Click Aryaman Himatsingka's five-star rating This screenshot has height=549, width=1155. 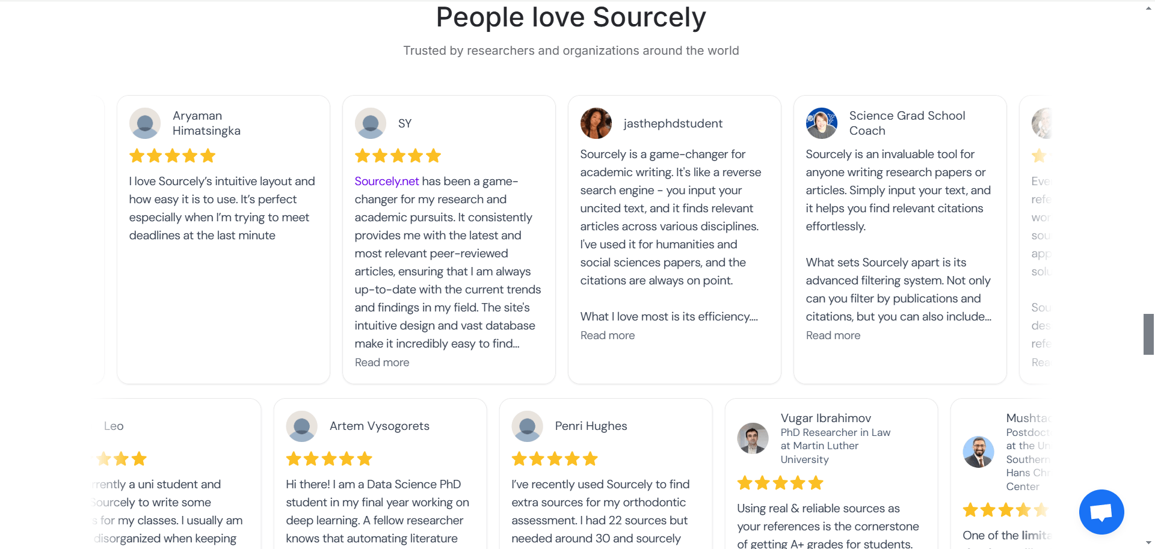pyautogui.click(x=173, y=156)
